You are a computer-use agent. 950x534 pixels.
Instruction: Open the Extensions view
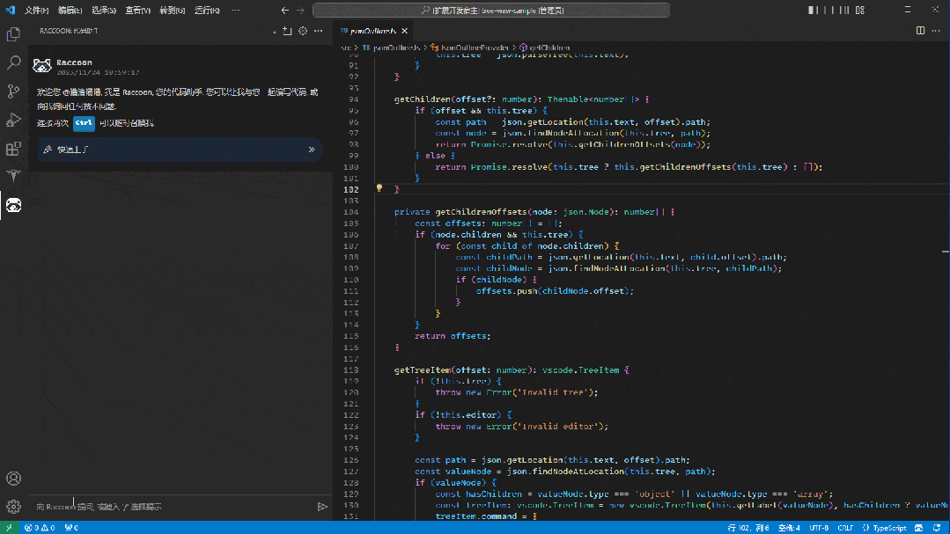click(13, 149)
